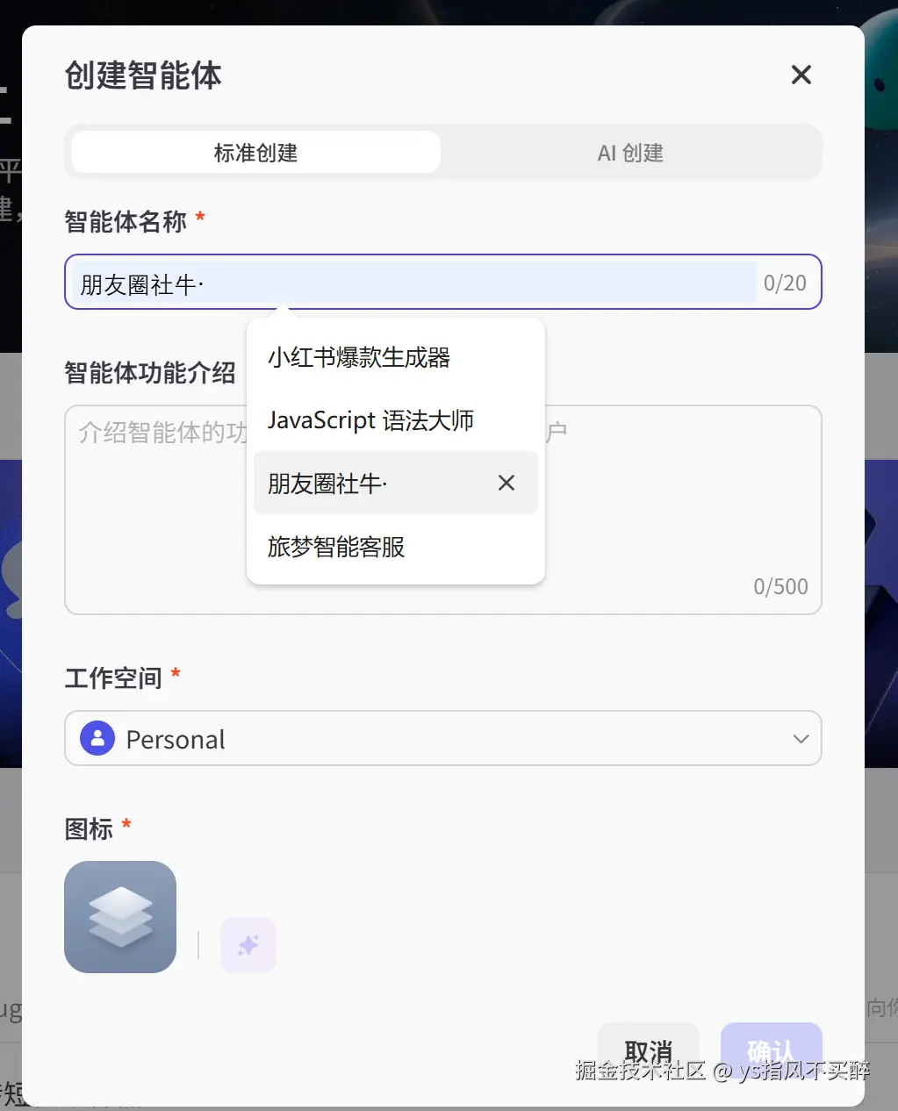The height and width of the screenshot is (1111, 898).
Task: Click the 确认 button
Action: [x=772, y=1050]
